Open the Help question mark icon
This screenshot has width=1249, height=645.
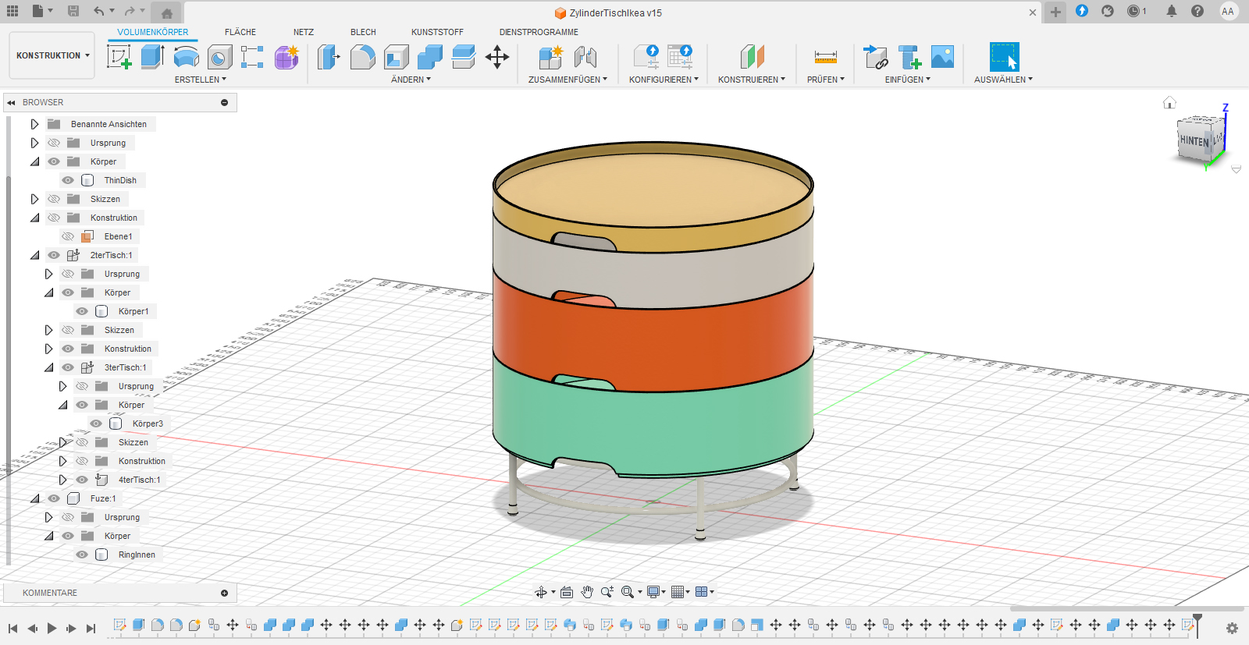(1197, 11)
